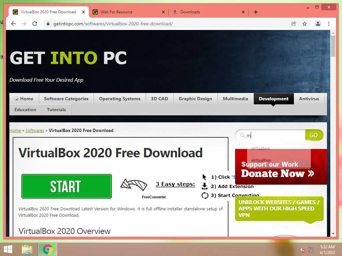This screenshot has height=256, width=342.
Task: Close the Downloads tab
Action: (x=243, y=12)
